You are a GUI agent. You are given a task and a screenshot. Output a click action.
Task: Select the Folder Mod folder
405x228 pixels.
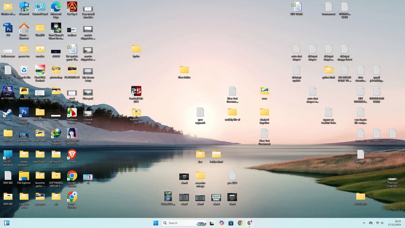click(x=216, y=156)
